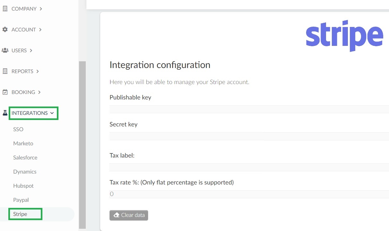
Task: Click the Users people icon
Action: coord(5,50)
